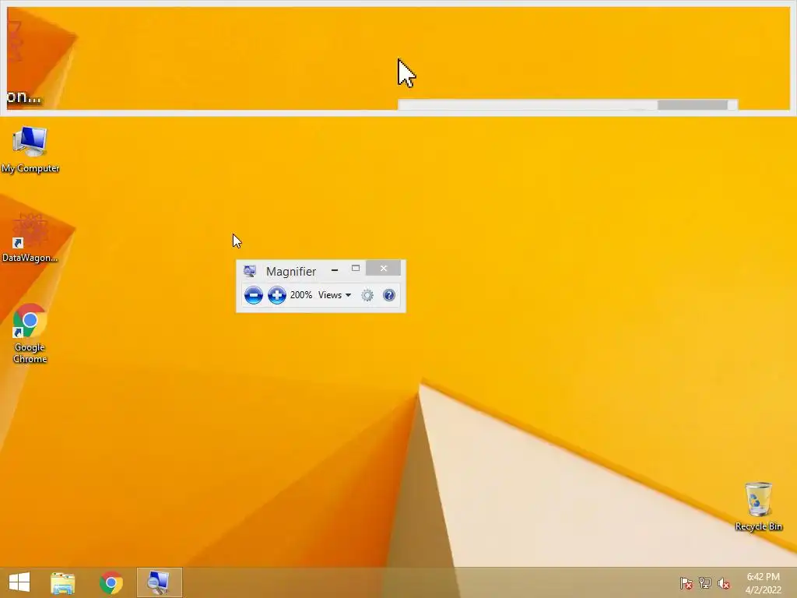
Task: Click the Magnifier taskbar button
Action: point(159,582)
